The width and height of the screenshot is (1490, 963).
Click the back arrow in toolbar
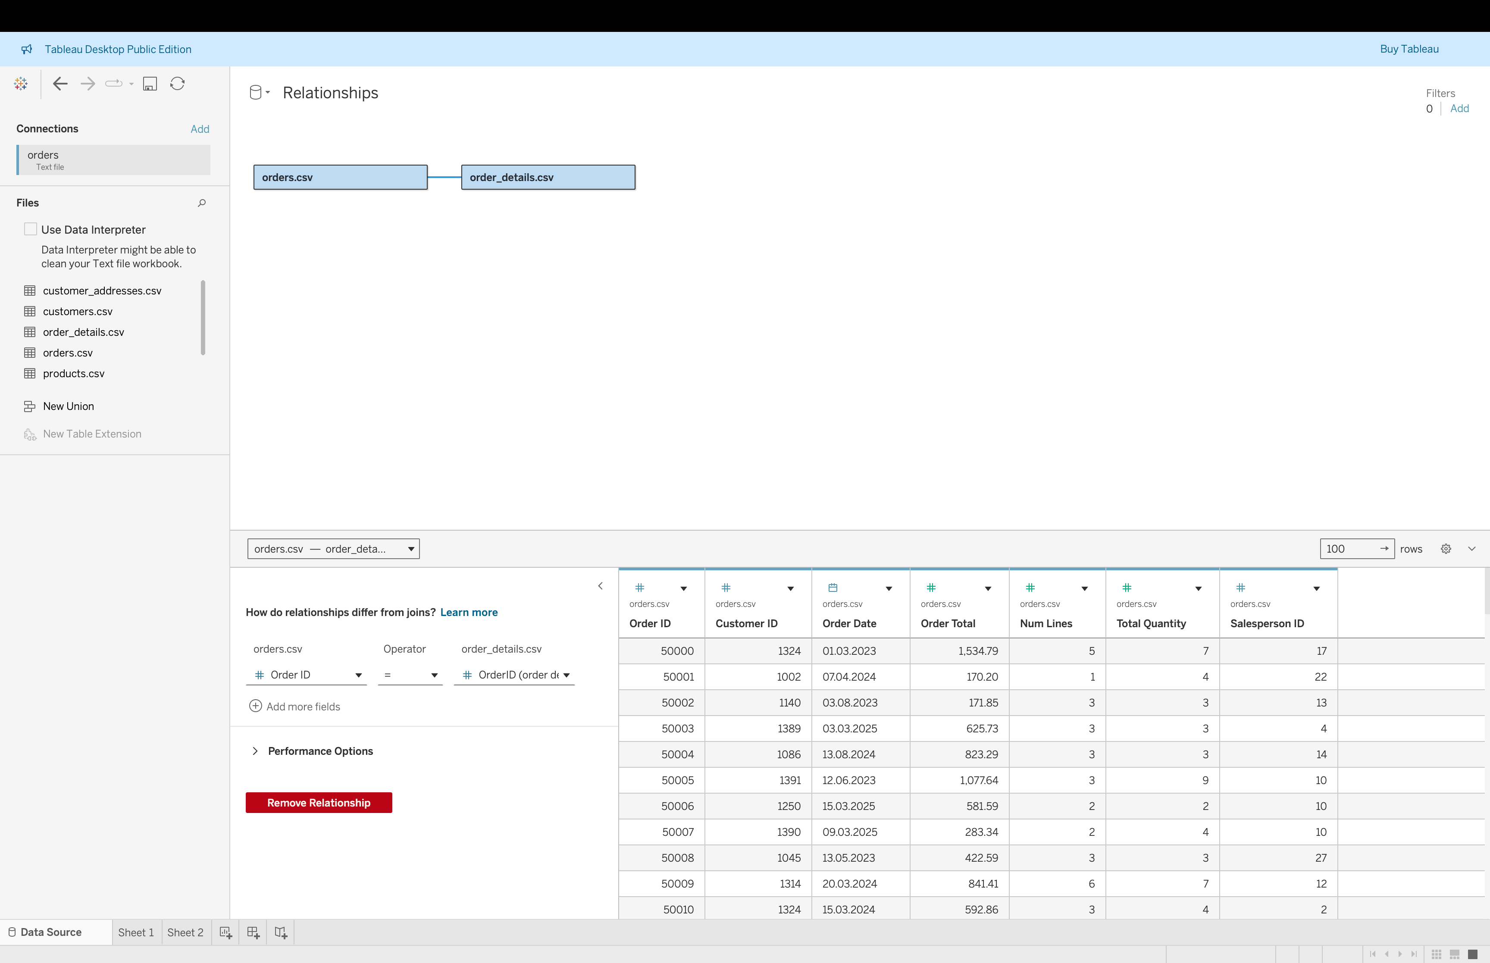(x=60, y=84)
